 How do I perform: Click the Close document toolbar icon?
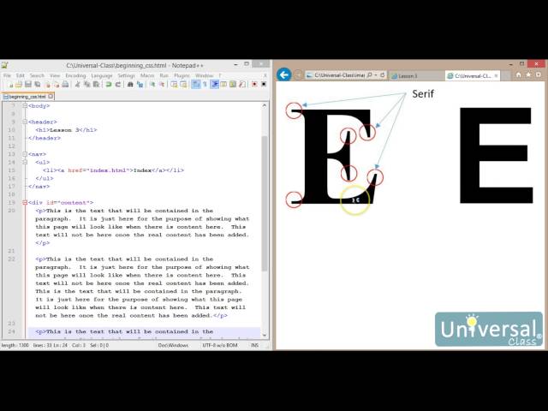(x=48, y=84)
